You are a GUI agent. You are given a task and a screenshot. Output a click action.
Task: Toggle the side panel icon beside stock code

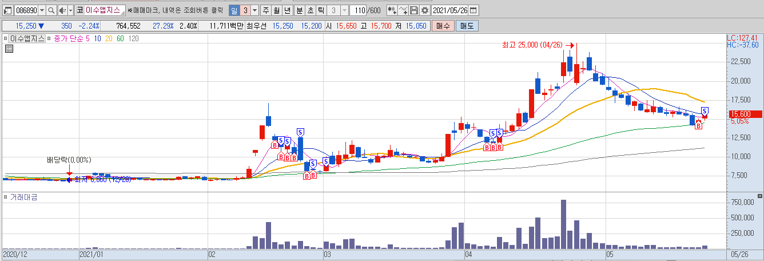pyautogui.click(x=7, y=10)
